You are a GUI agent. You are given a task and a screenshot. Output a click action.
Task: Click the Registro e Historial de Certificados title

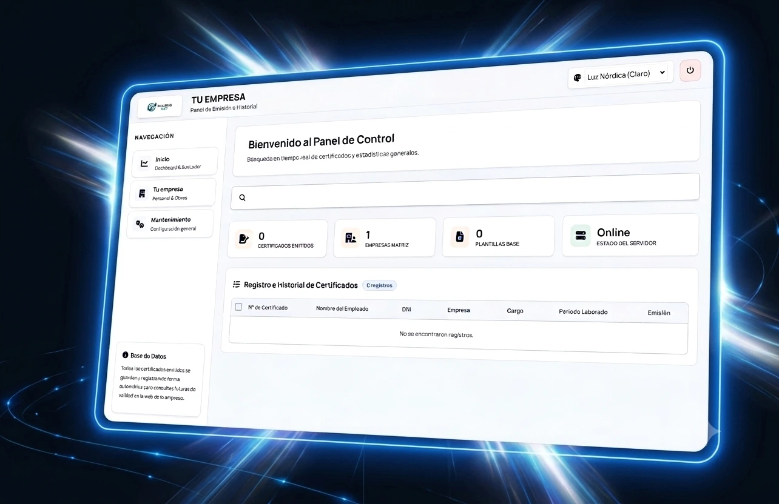pos(301,285)
